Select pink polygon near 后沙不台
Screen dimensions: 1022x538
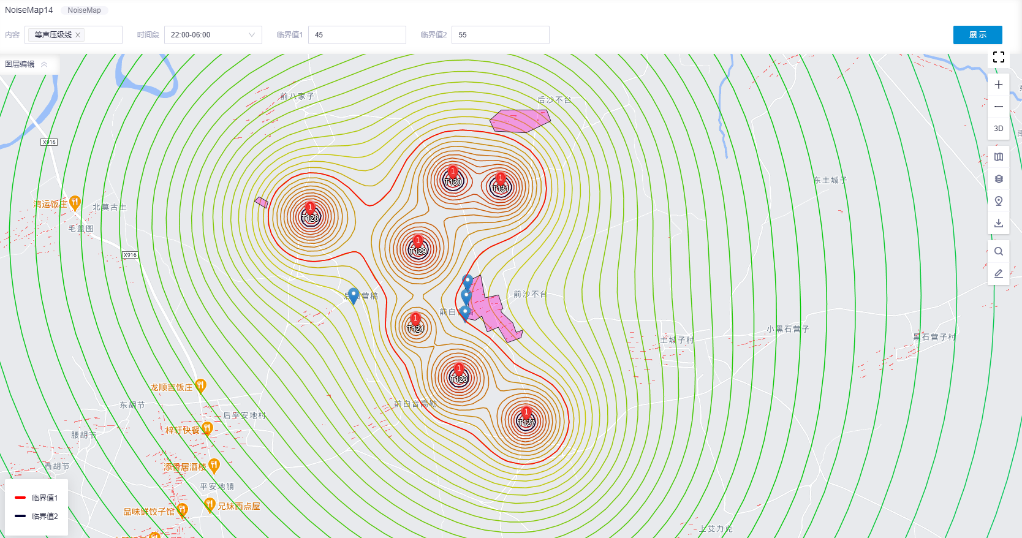[x=520, y=121]
